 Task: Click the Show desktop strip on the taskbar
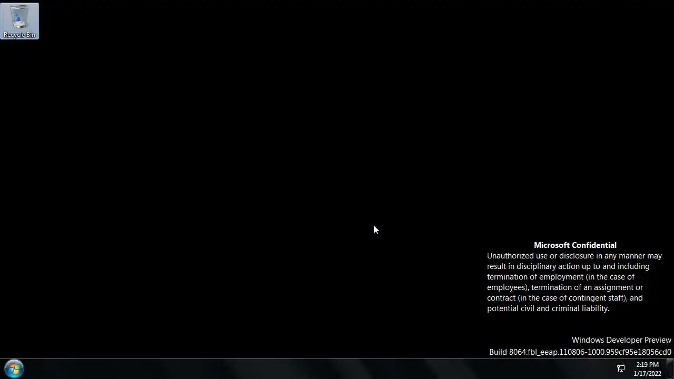(x=670, y=368)
